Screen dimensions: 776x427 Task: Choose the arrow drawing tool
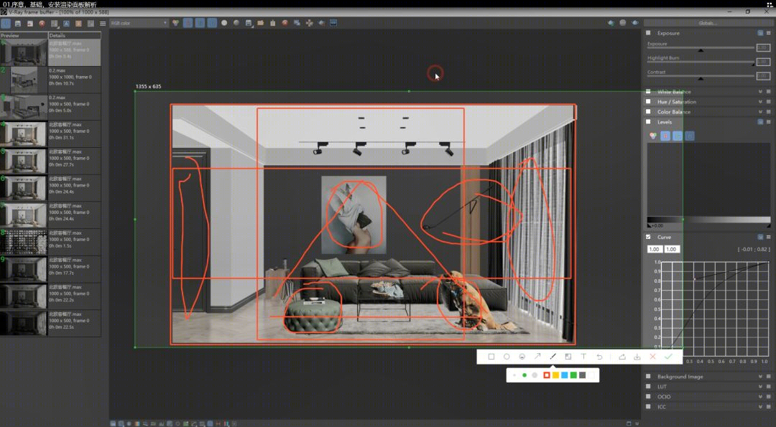[x=537, y=357]
